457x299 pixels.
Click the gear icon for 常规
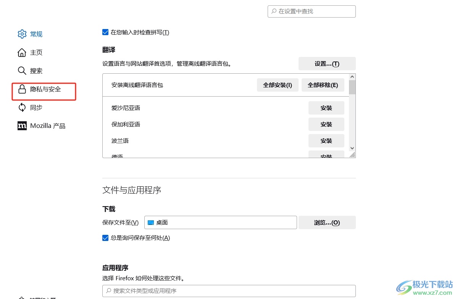[22, 34]
